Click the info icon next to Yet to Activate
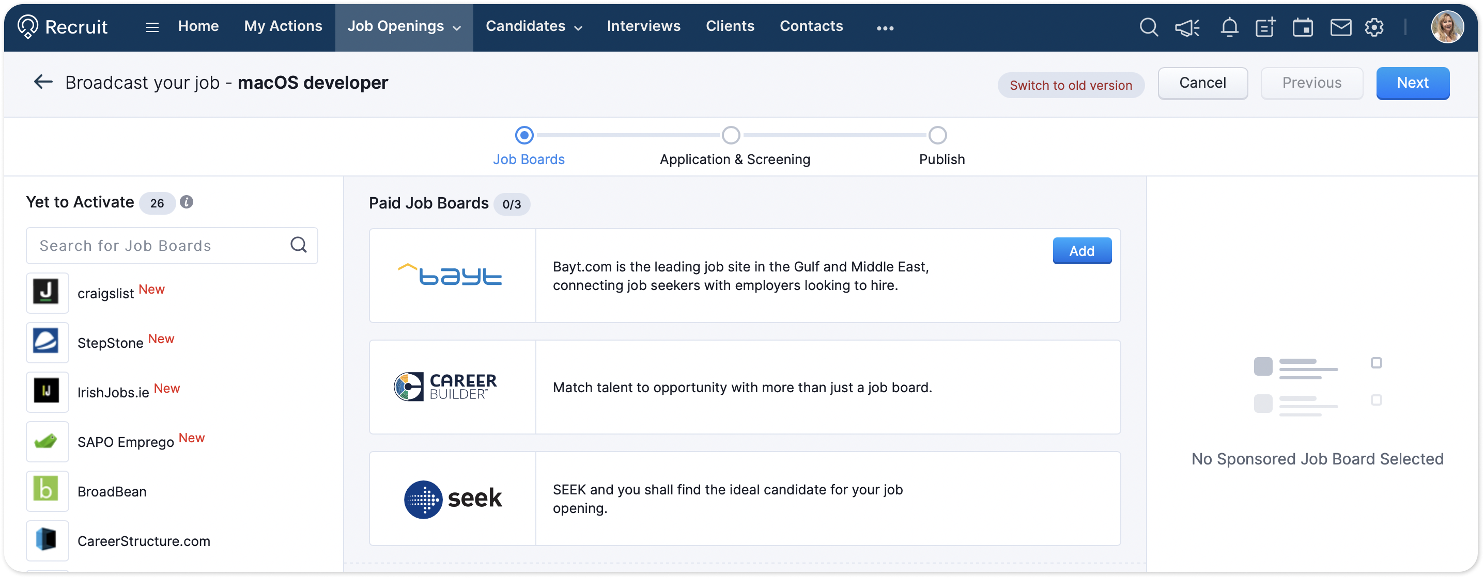 click(x=186, y=202)
